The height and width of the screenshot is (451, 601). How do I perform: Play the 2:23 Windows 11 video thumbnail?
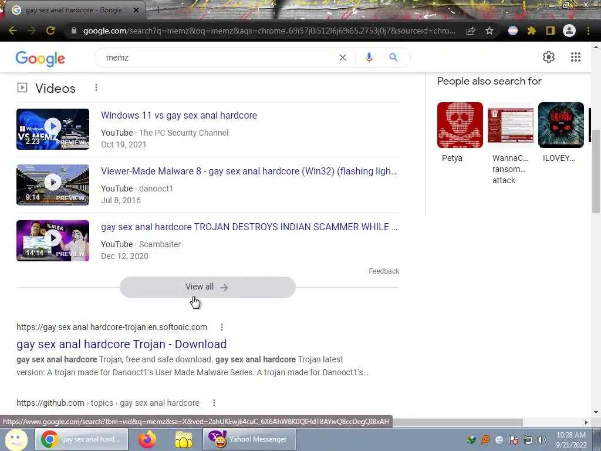tap(53, 129)
